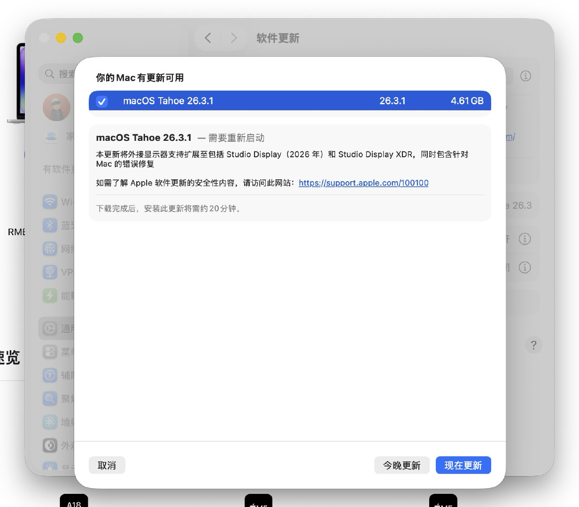The height and width of the screenshot is (507, 579).
Task: Open the Appearance sidebar icon
Action: click(50, 445)
